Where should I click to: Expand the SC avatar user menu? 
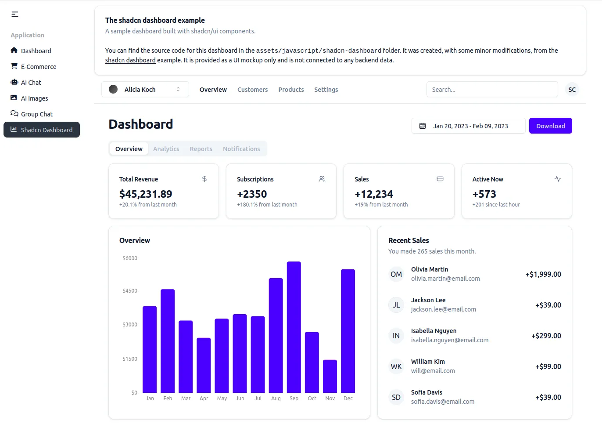[x=572, y=89]
